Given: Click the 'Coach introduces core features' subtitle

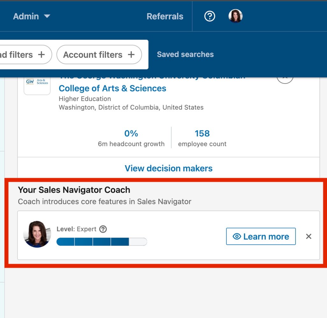Looking at the screenshot, I should coord(104,202).
